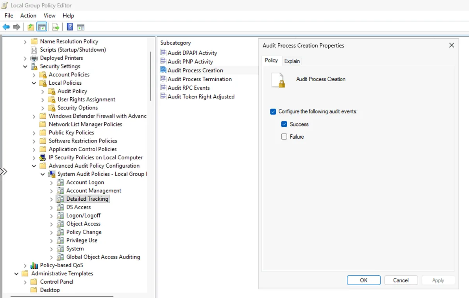Select the DS Access tree item
Screen dimensions: 469x298
click(x=79, y=207)
